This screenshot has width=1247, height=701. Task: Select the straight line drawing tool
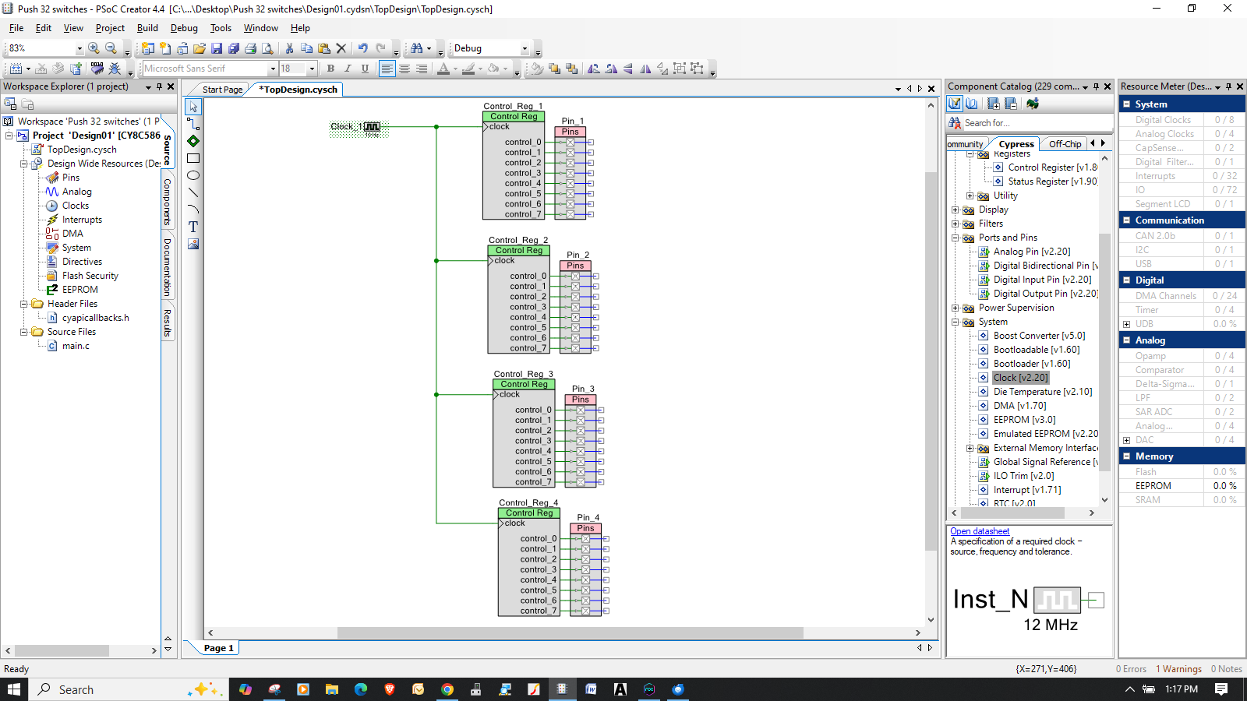click(x=193, y=192)
